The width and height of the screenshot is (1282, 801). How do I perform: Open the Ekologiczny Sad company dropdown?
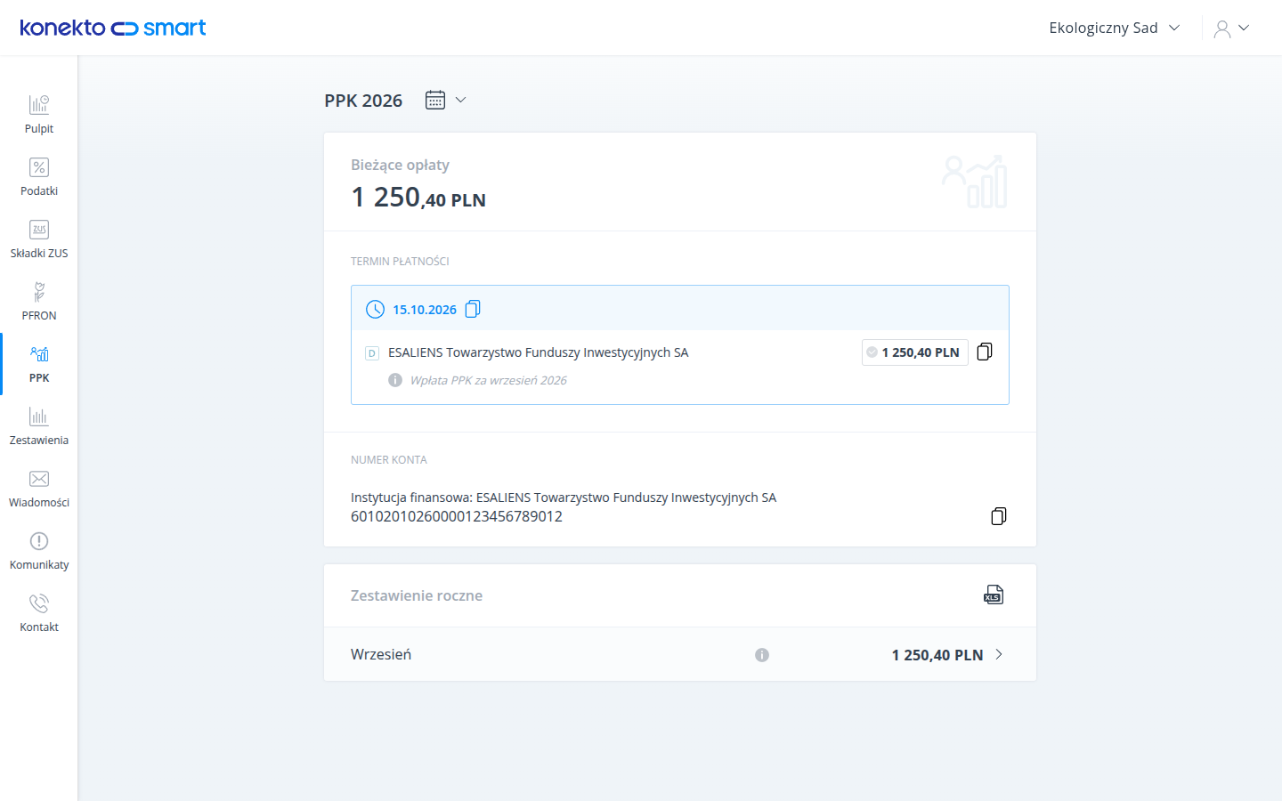point(1115,28)
